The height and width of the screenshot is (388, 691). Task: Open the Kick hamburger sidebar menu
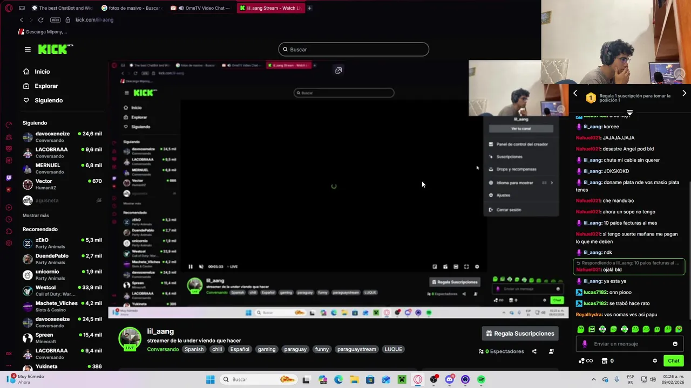point(28,49)
